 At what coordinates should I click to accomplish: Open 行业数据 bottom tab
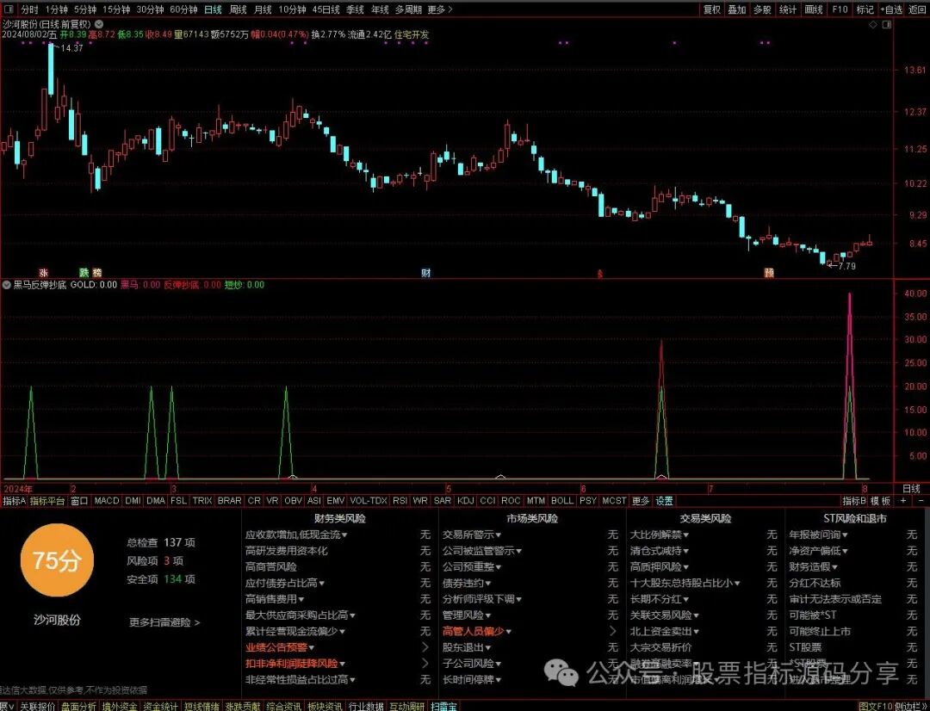(366, 706)
